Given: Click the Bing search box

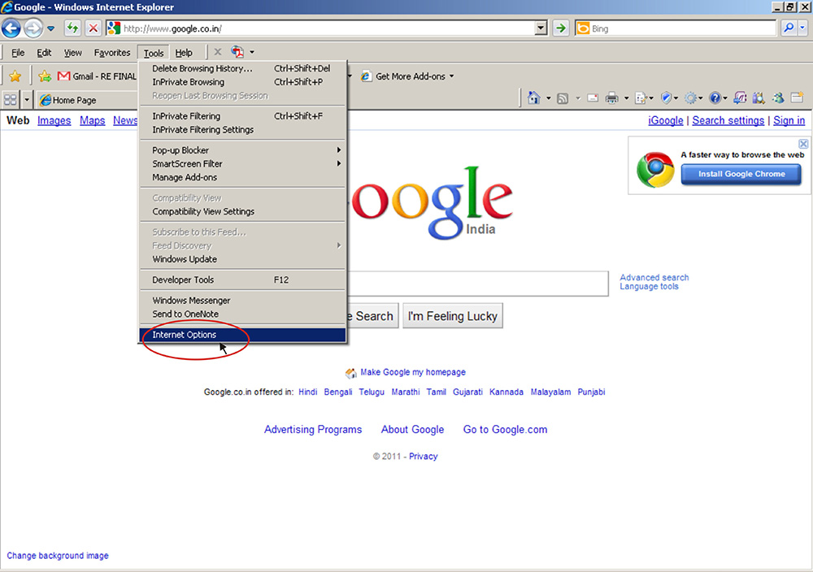Looking at the screenshot, I should (x=675, y=28).
